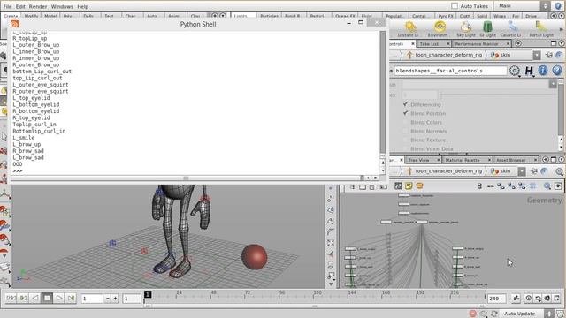Click the red status icon in status bar

click(473, 314)
